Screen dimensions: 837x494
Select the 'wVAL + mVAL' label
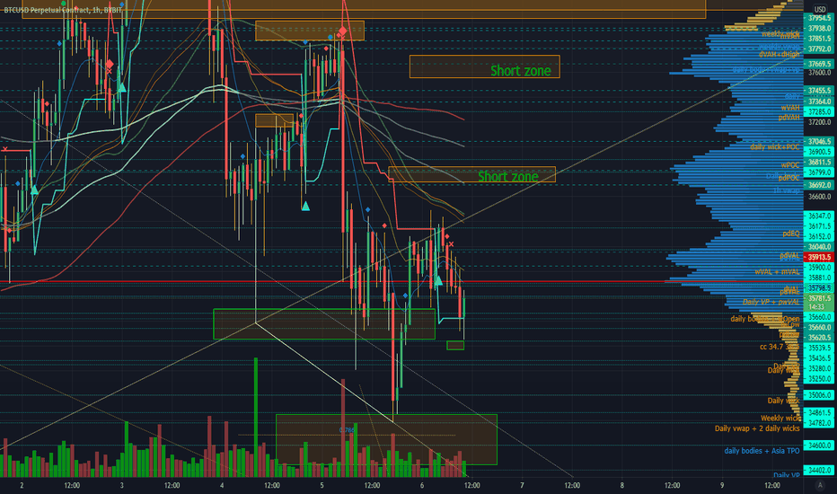point(777,272)
